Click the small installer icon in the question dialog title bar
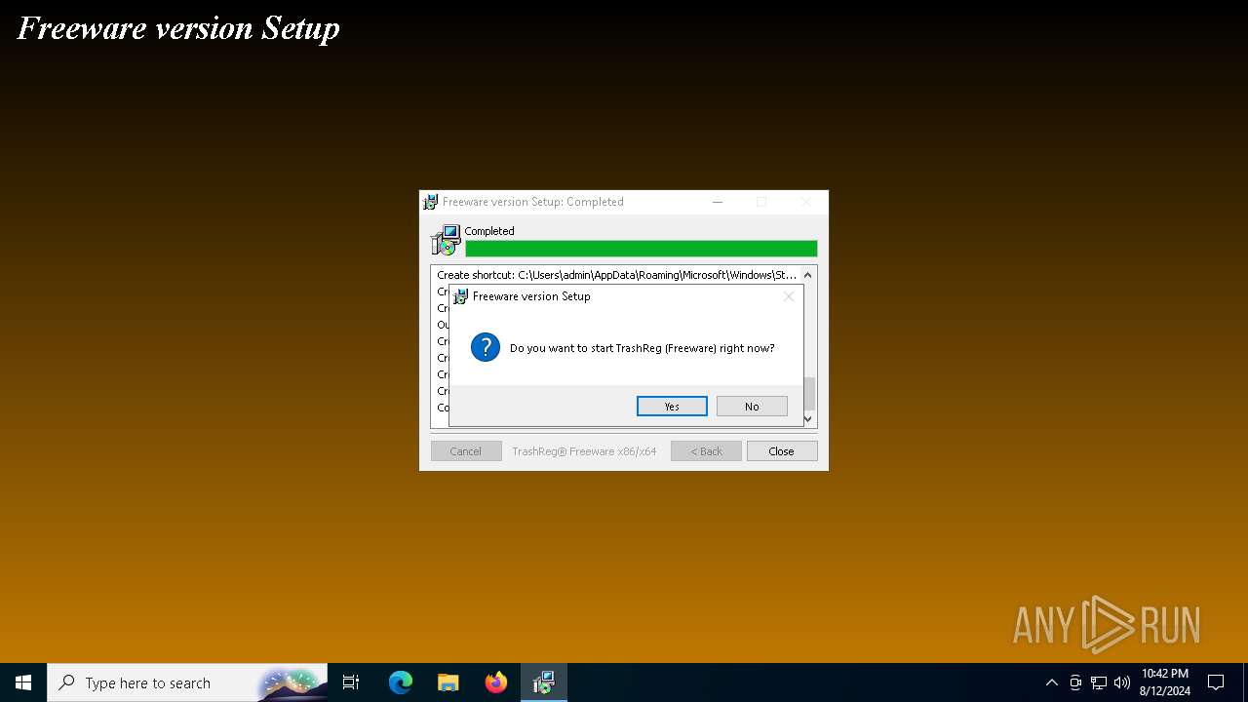 pyautogui.click(x=461, y=296)
